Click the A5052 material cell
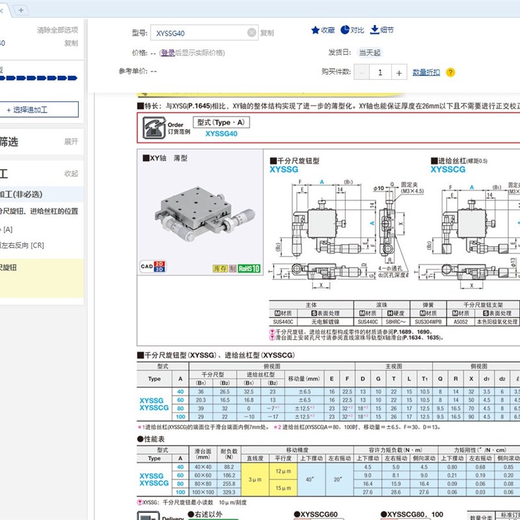 point(461,322)
